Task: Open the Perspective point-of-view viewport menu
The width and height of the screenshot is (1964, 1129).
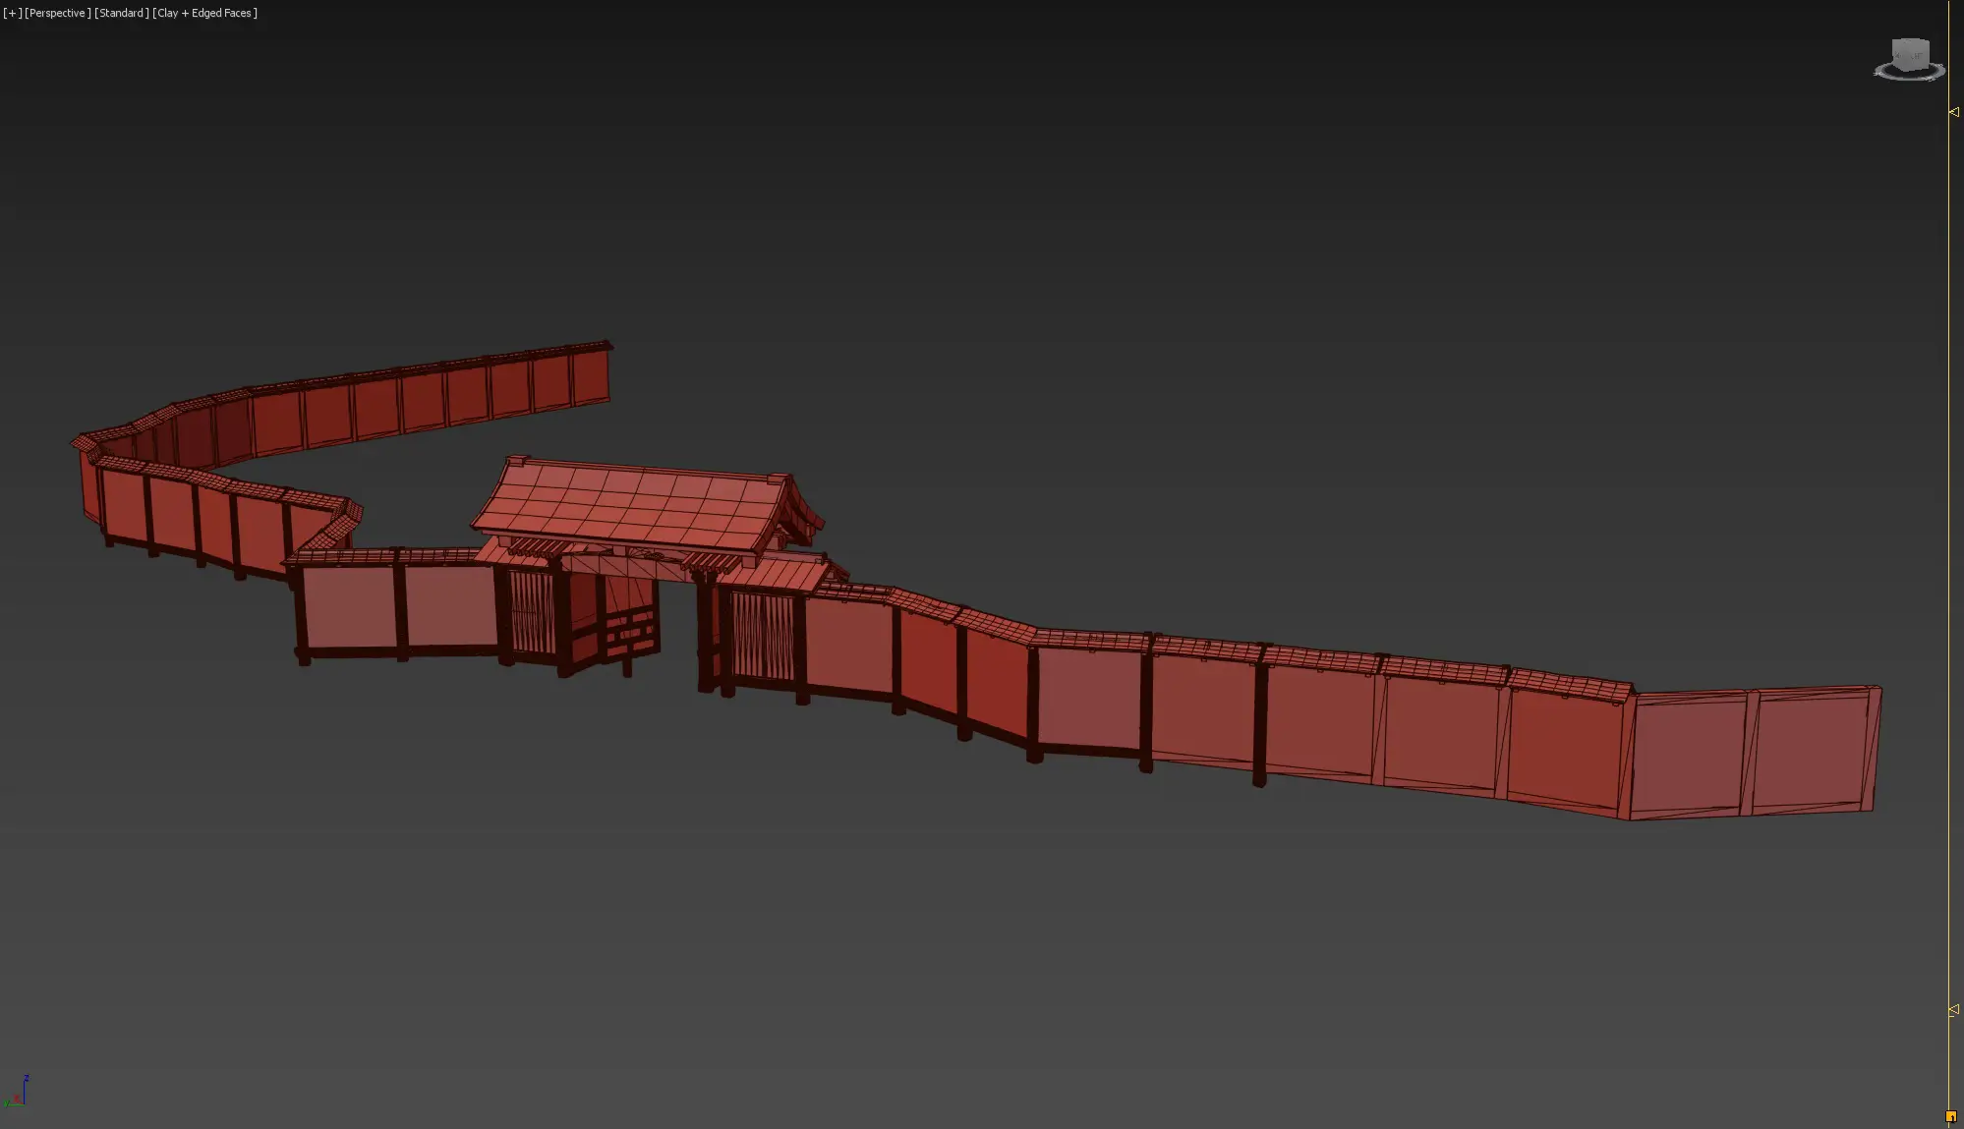Action: 58,13
